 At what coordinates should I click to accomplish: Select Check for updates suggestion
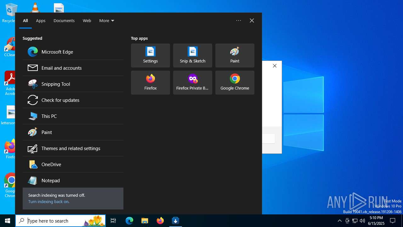pos(73,100)
